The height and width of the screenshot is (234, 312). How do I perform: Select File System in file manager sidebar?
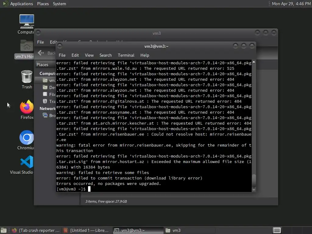(49, 94)
